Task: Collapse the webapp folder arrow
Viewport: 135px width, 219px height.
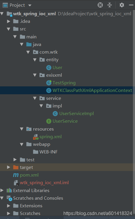Action: click(22, 144)
